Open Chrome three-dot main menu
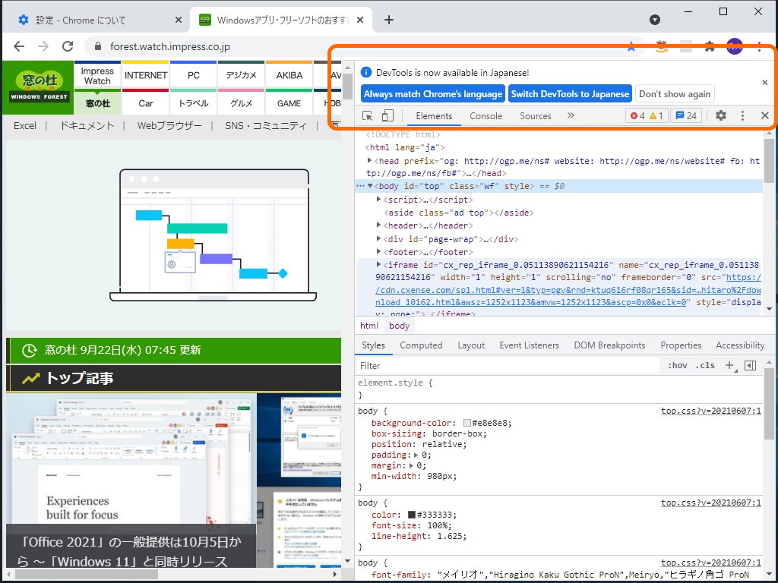 [759, 46]
